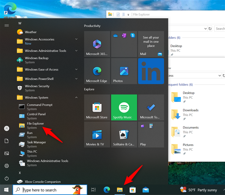Refresh the File Explorer window
This screenshot has width=225, height=195.
click(x=210, y=29)
